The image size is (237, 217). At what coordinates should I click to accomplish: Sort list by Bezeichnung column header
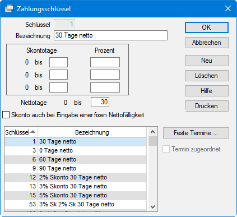[x=92, y=132]
